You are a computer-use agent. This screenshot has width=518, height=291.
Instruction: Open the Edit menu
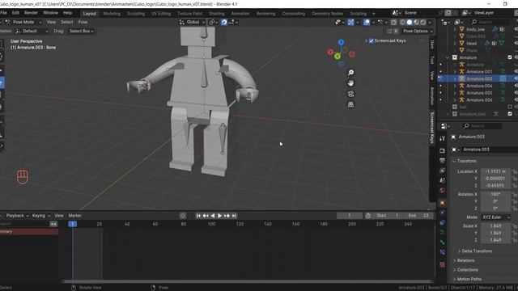tap(15, 13)
